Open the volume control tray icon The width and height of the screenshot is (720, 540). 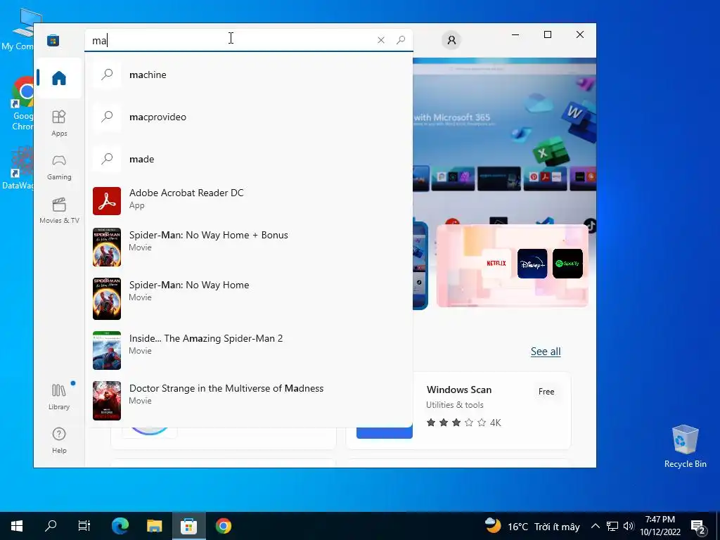point(629,526)
